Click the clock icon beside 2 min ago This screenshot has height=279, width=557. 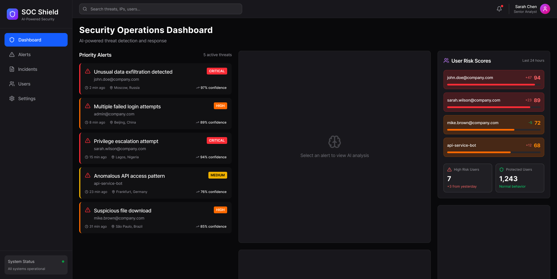coord(87,88)
